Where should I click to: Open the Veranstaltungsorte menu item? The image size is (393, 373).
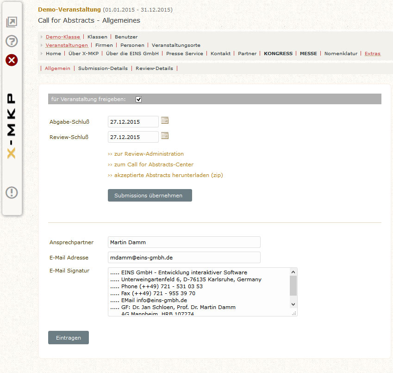176,45
